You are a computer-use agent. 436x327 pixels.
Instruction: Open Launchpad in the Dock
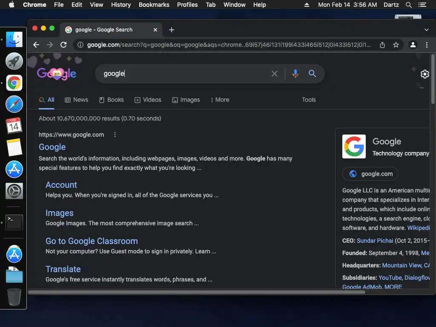(14, 61)
